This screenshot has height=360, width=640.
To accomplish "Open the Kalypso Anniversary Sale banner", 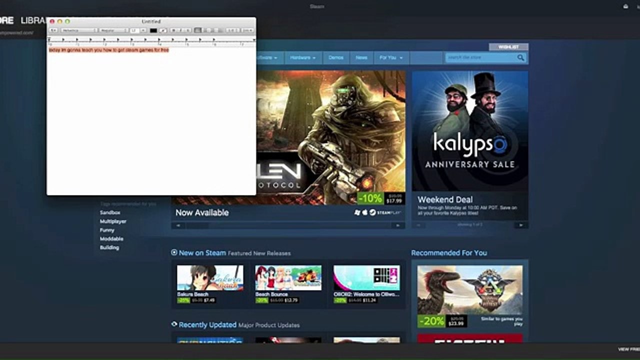I will pyautogui.click(x=470, y=131).
